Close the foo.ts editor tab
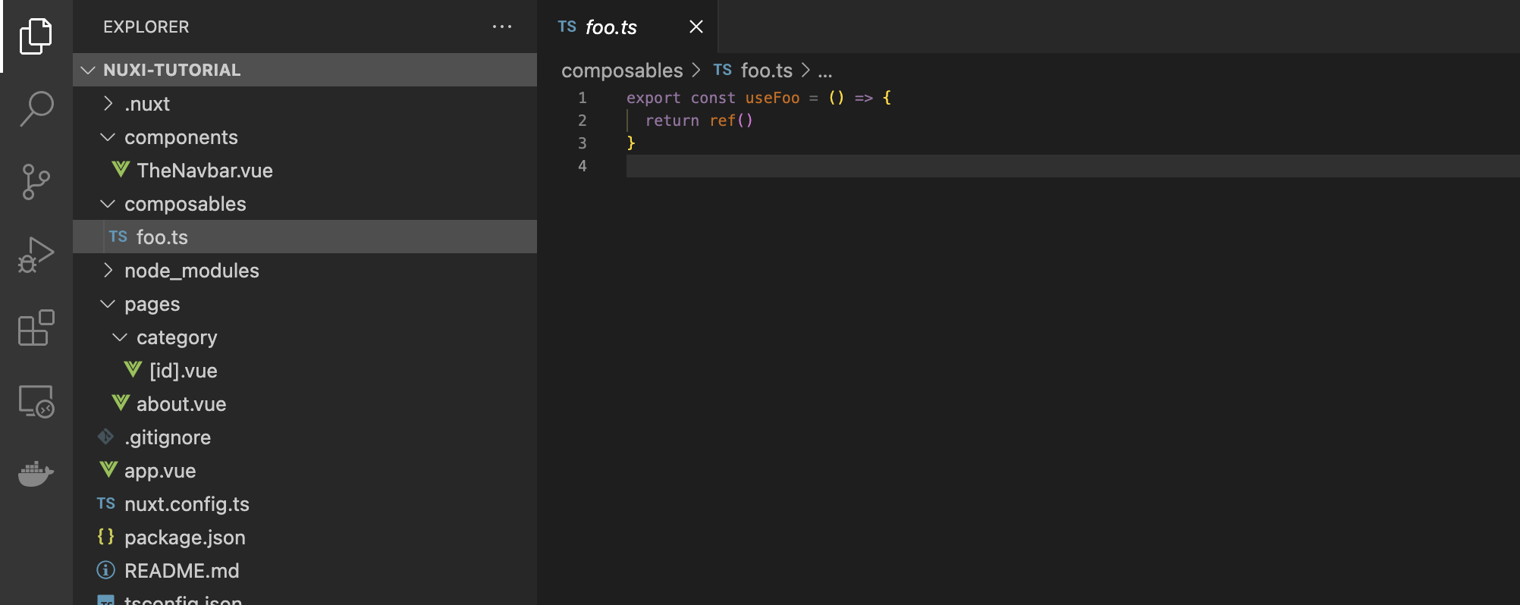This screenshot has width=1520, height=605. pyautogui.click(x=696, y=27)
